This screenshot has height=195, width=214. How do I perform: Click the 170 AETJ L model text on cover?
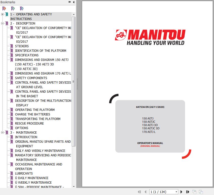pos(149,132)
